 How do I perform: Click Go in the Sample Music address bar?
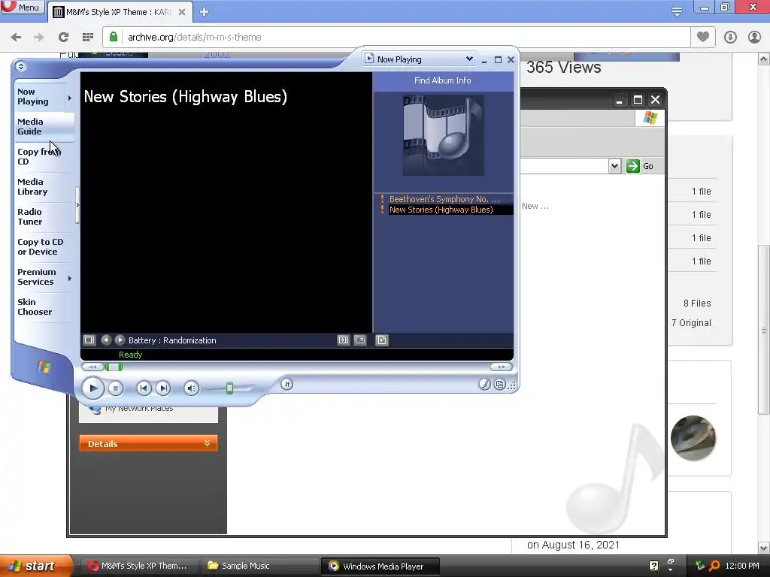tap(640, 166)
